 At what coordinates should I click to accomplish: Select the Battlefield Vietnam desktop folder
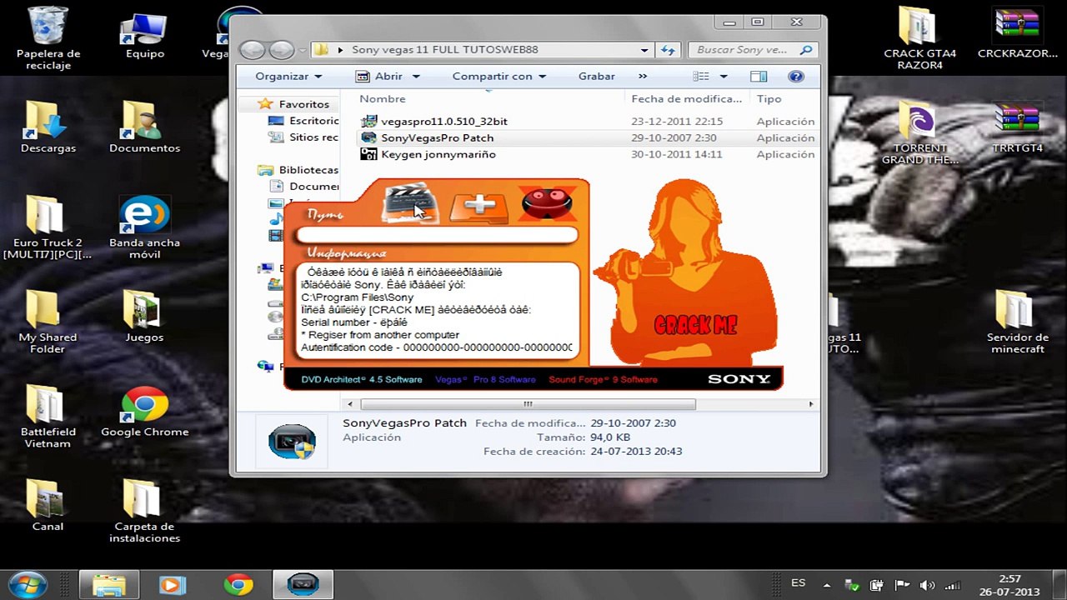pyautogui.click(x=48, y=416)
